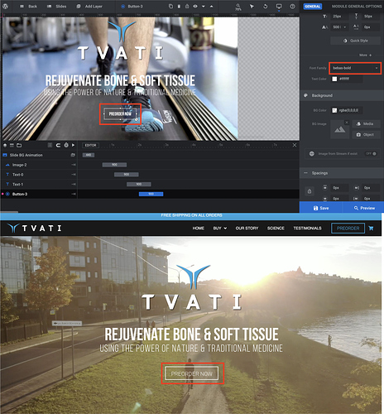Click the white Text Color swatch
Screen dimensions: 384x414
[x=334, y=79]
